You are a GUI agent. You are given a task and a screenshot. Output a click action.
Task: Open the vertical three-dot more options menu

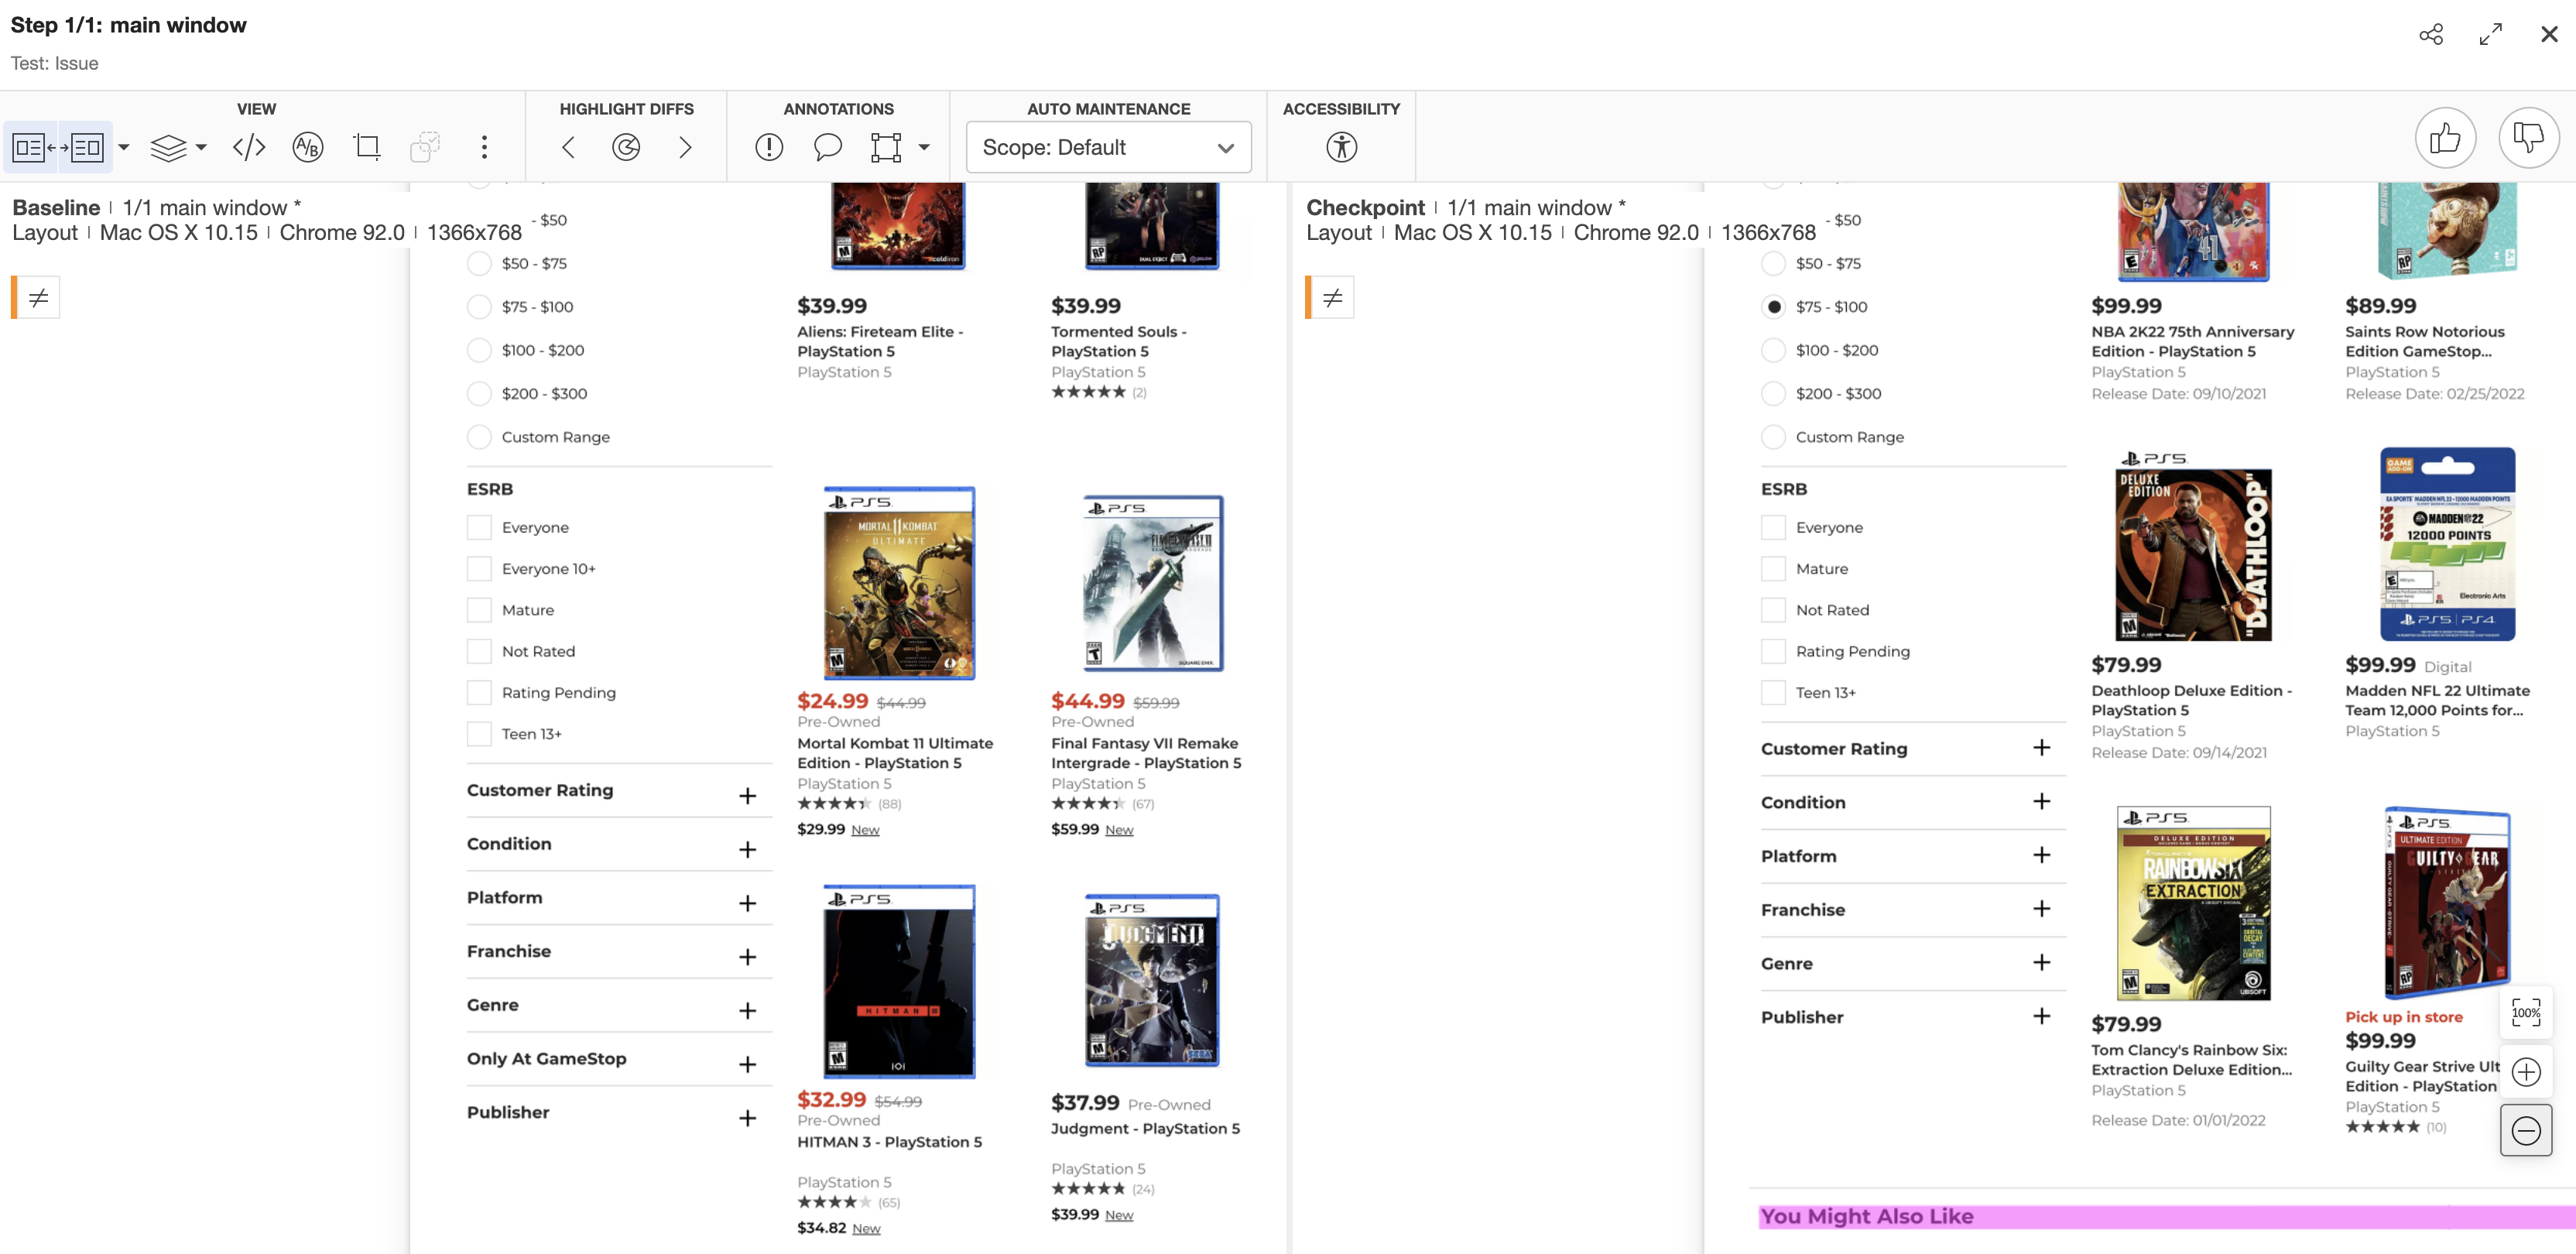484,148
